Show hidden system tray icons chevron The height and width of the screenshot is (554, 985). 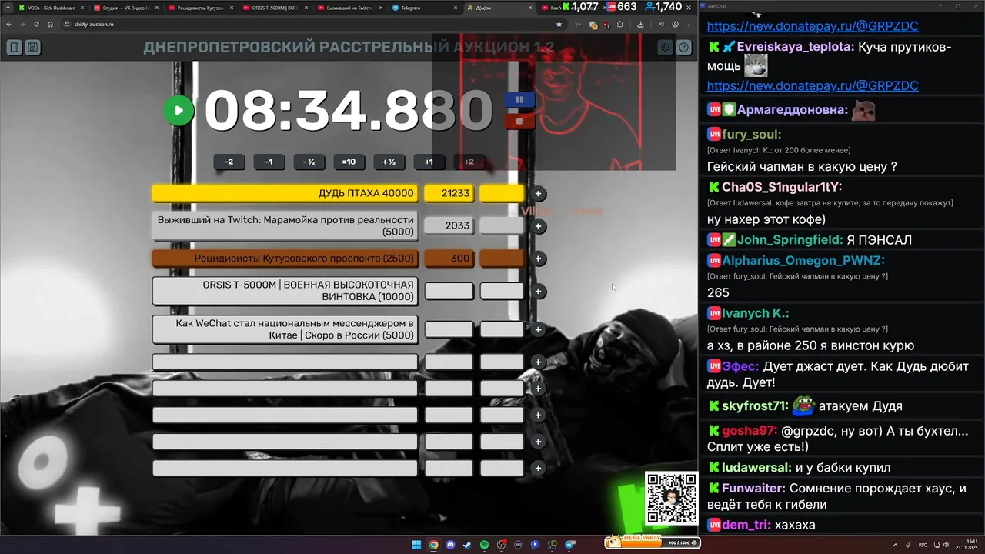(x=895, y=545)
